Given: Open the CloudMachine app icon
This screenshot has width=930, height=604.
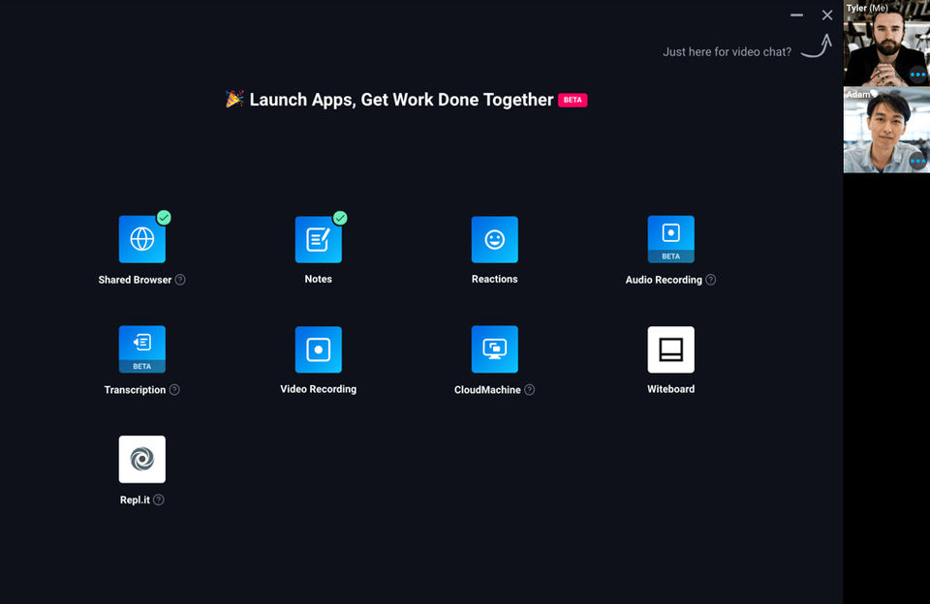Looking at the screenshot, I should point(495,349).
